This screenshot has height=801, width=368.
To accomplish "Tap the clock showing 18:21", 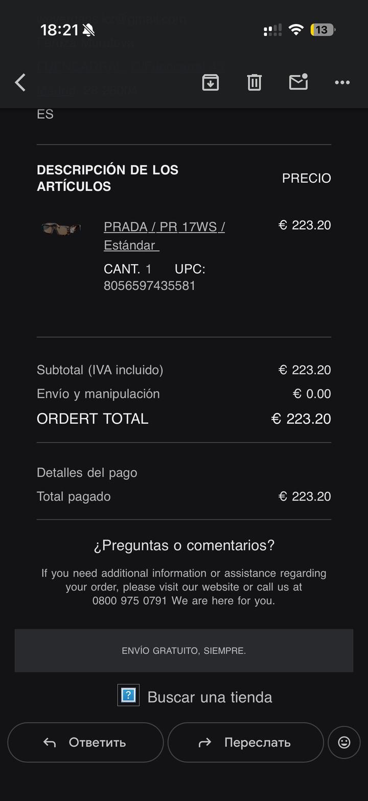I will (59, 30).
